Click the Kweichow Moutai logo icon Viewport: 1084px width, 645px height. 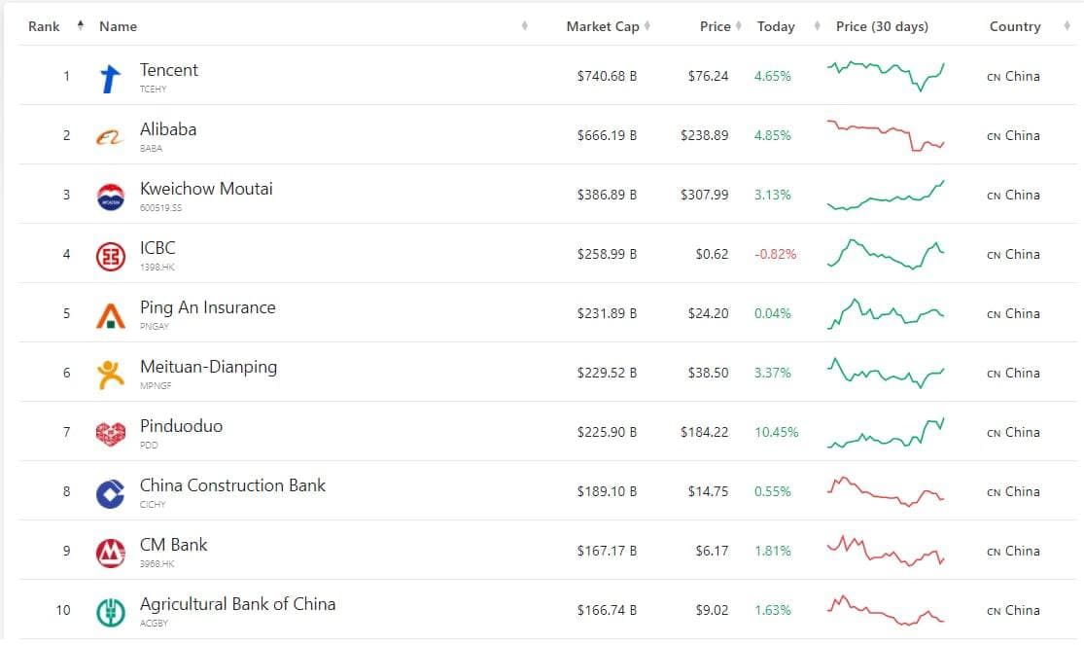tap(110, 197)
